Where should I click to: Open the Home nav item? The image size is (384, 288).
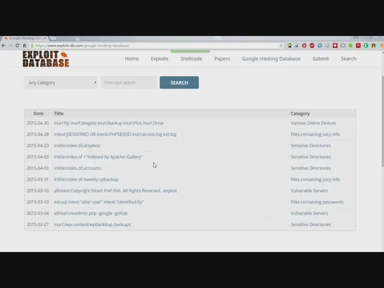point(132,59)
